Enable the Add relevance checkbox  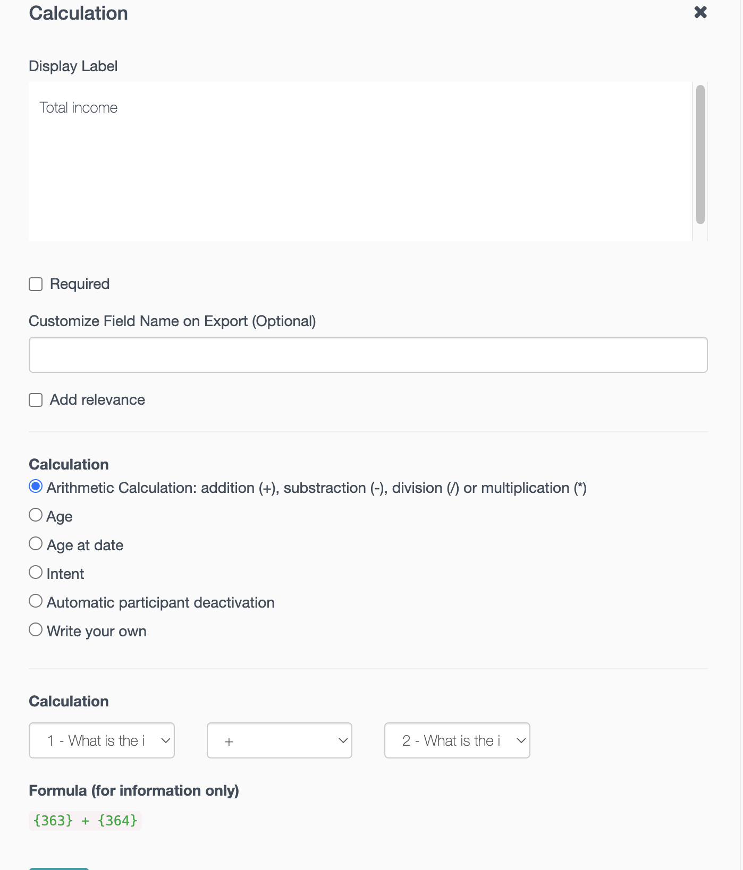[x=36, y=400]
